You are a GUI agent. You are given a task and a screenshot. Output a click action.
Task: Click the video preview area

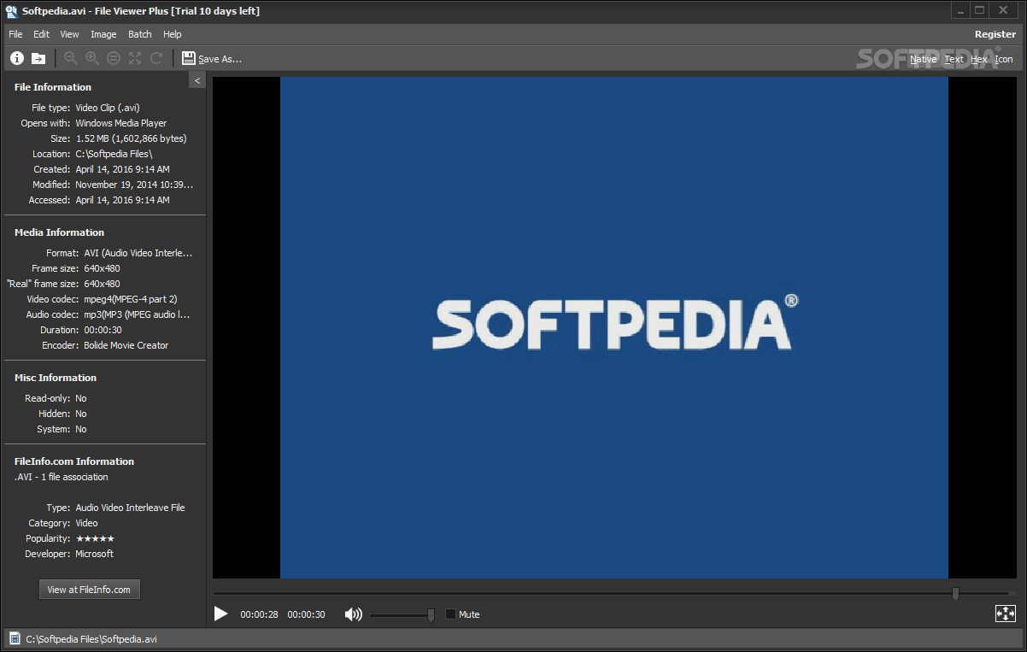pos(613,327)
